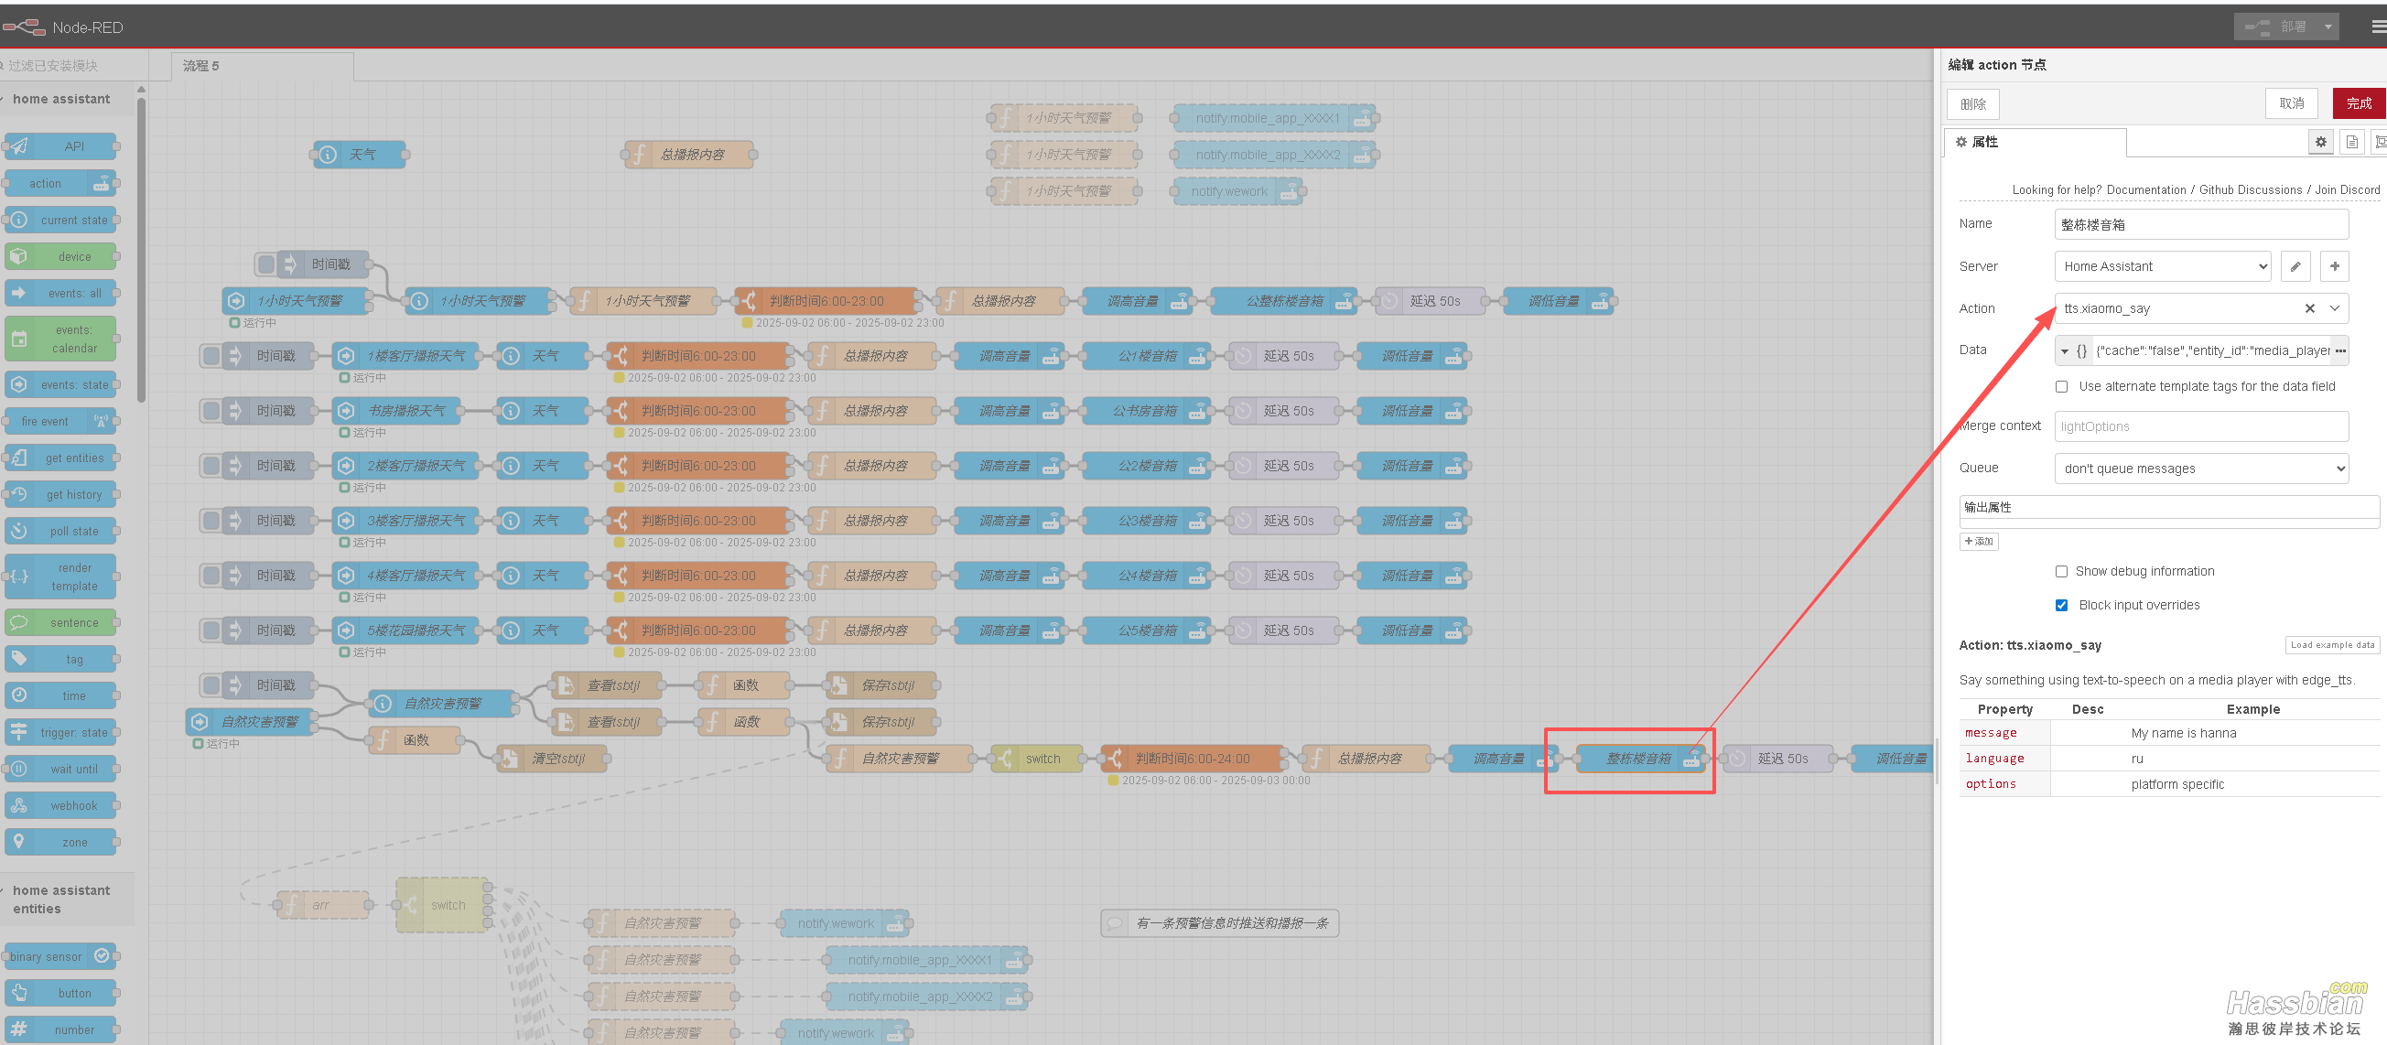Select the webhook palette node

[61, 806]
